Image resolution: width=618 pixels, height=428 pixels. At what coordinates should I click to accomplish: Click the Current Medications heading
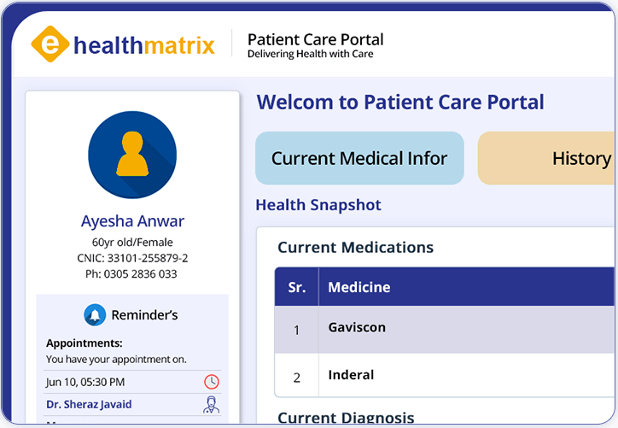[x=355, y=248]
